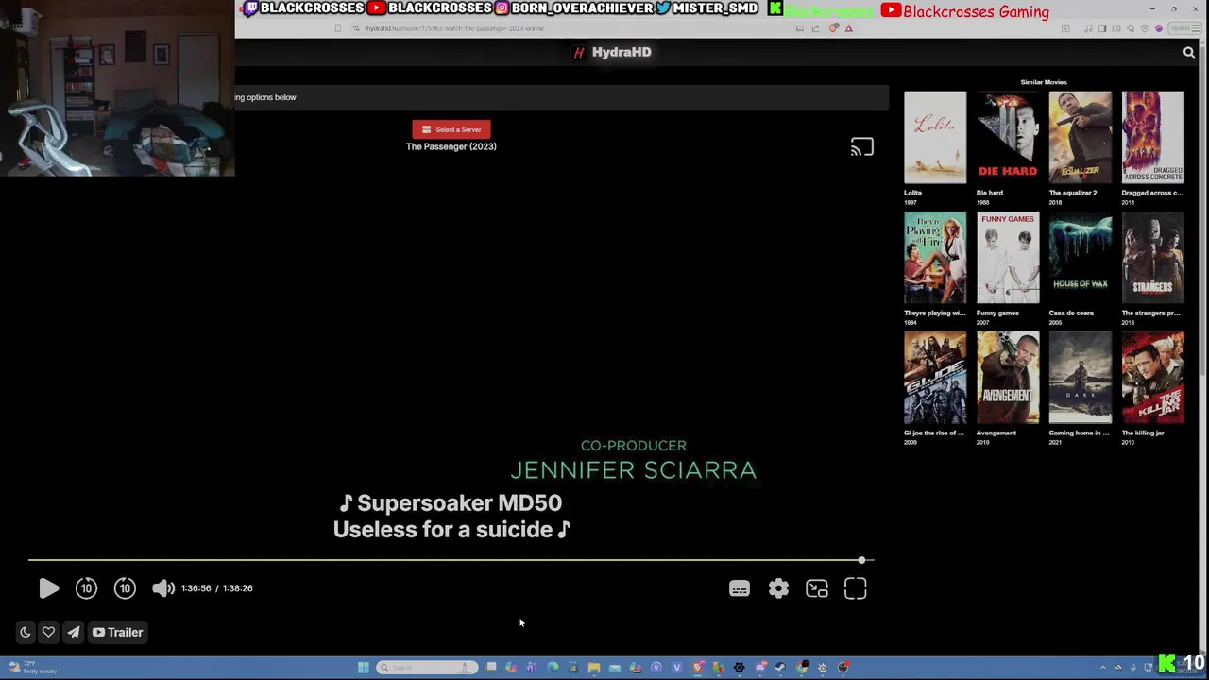
Task: Click 'The Passenger (2023)' title text
Action: pos(451,146)
